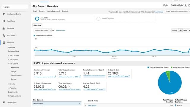Click the Add Segment empty circle

[98, 18]
